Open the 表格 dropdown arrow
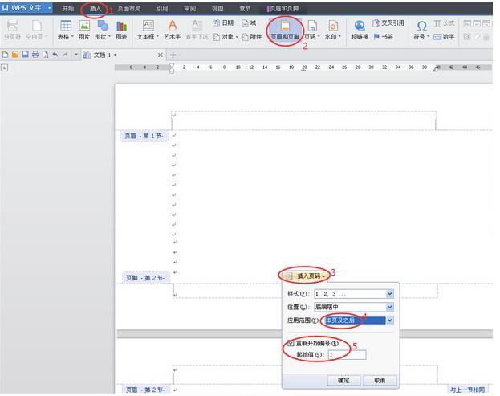The width and height of the screenshot is (500, 396). coord(72,37)
